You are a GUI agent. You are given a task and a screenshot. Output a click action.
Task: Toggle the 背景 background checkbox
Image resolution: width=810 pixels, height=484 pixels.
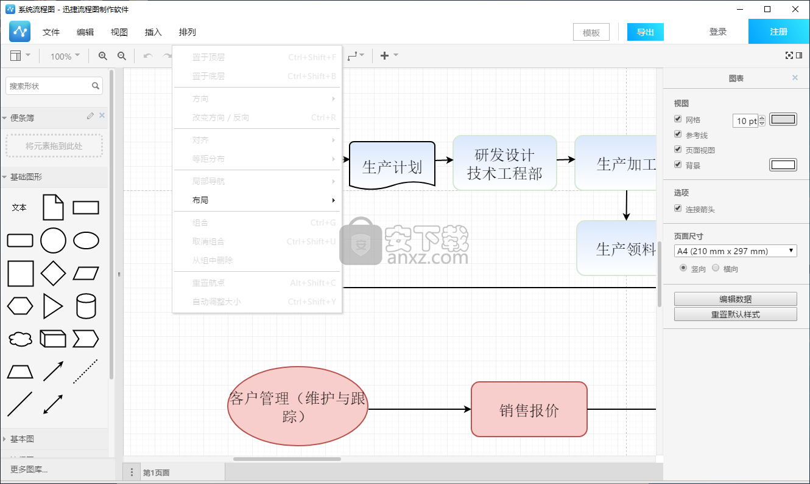click(678, 165)
